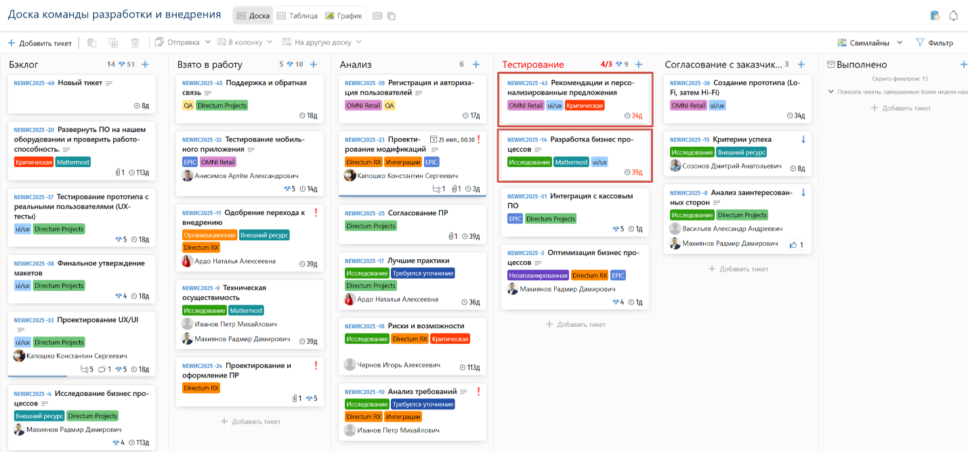The width and height of the screenshot is (968, 452).
Task: Switch to the Таблица view tab
Action: click(x=297, y=16)
